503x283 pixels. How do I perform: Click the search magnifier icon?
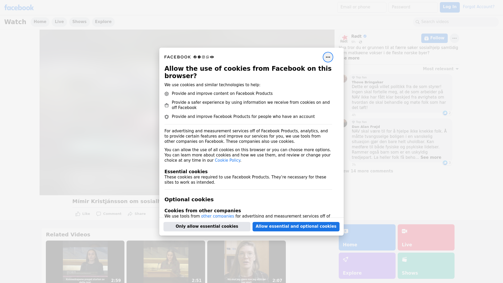(418, 22)
